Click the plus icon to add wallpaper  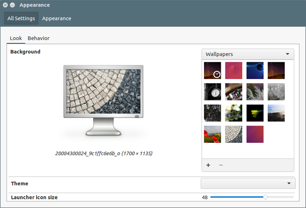point(208,165)
